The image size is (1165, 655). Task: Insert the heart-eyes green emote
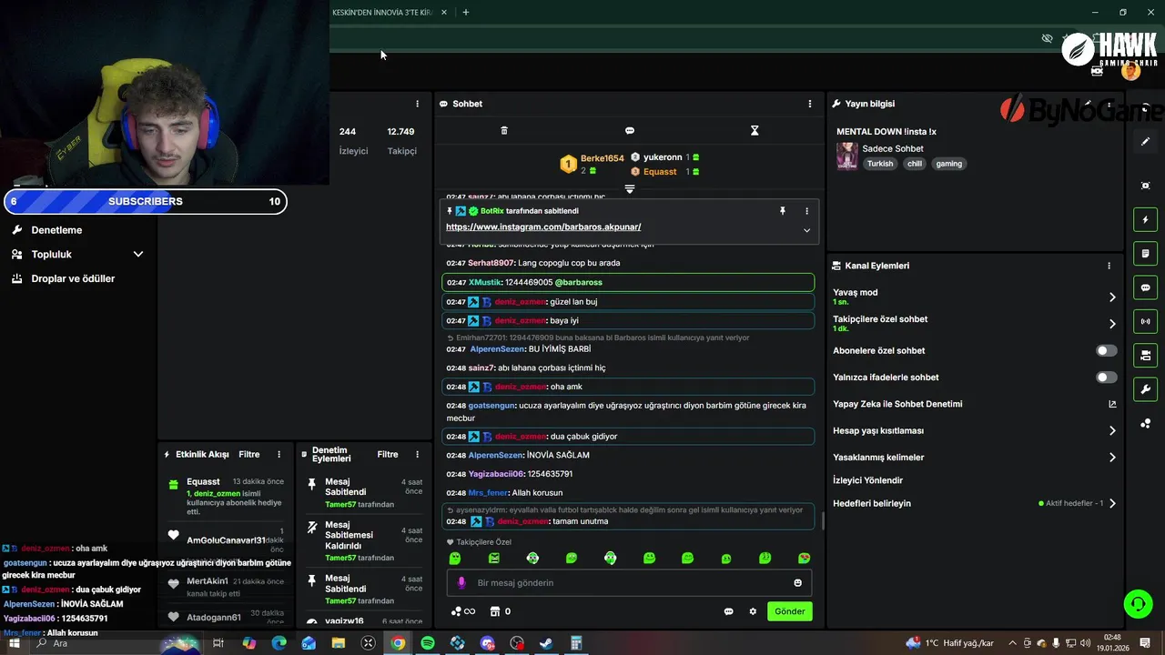coord(804,559)
